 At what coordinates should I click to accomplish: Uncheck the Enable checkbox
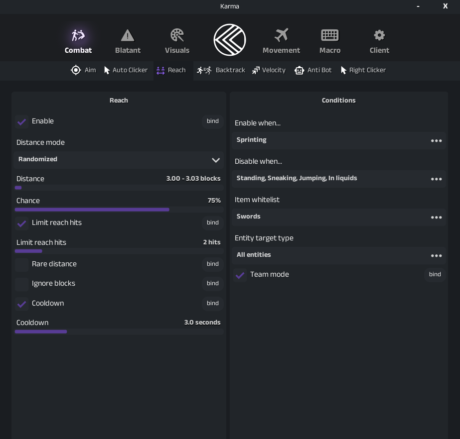click(x=22, y=121)
